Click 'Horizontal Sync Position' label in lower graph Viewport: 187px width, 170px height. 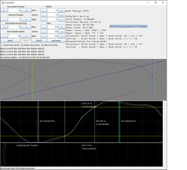coord(27,145)
